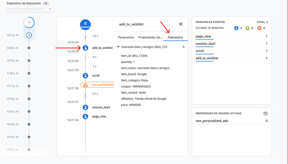
Task: Click the user properties history icon
Action: 265,114
